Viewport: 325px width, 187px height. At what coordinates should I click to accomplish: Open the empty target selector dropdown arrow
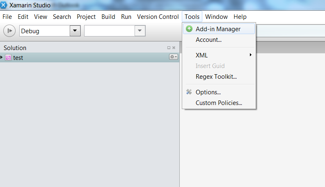click(140, 31)
